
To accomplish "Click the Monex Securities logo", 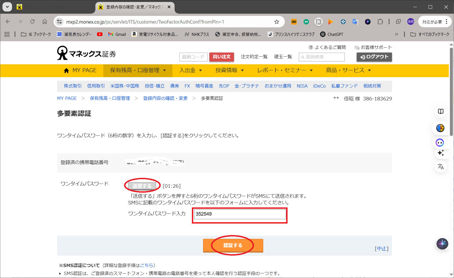I will click(86, 53).
